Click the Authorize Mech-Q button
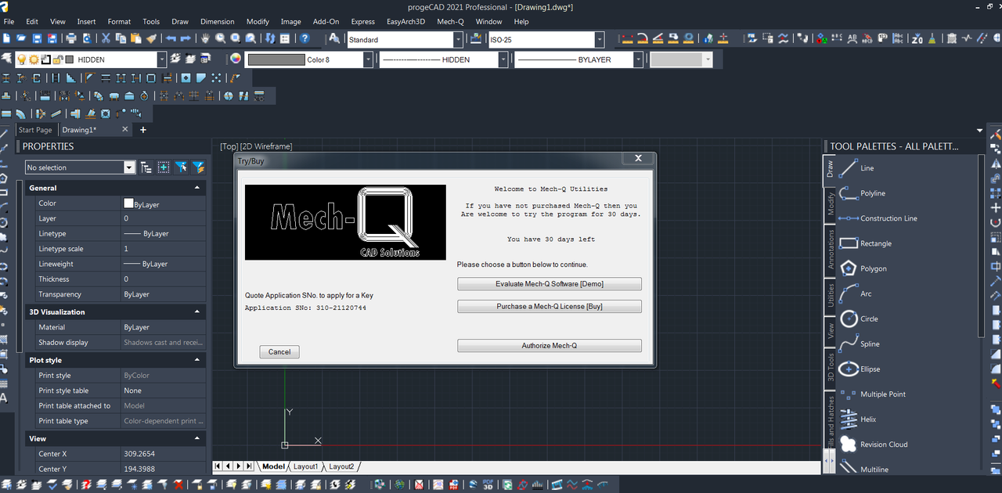 550,346
